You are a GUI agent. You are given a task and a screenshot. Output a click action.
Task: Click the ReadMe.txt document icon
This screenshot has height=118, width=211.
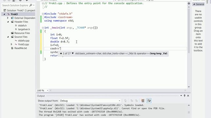[x=12, y=48]
